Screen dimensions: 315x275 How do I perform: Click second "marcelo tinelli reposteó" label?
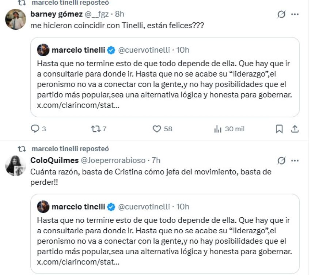click(x=70, y=149)
